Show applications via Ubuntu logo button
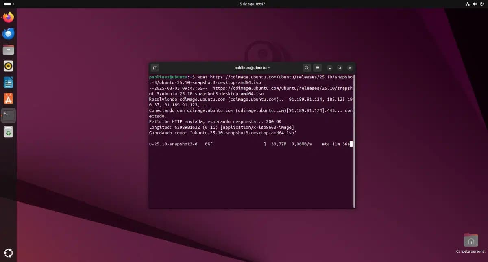The image size is (488, 262). point(8,253)
